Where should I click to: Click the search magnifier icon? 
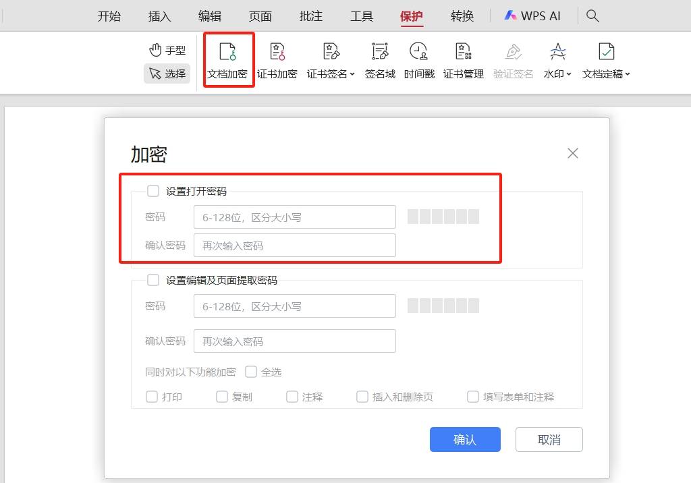coord(592,16)
